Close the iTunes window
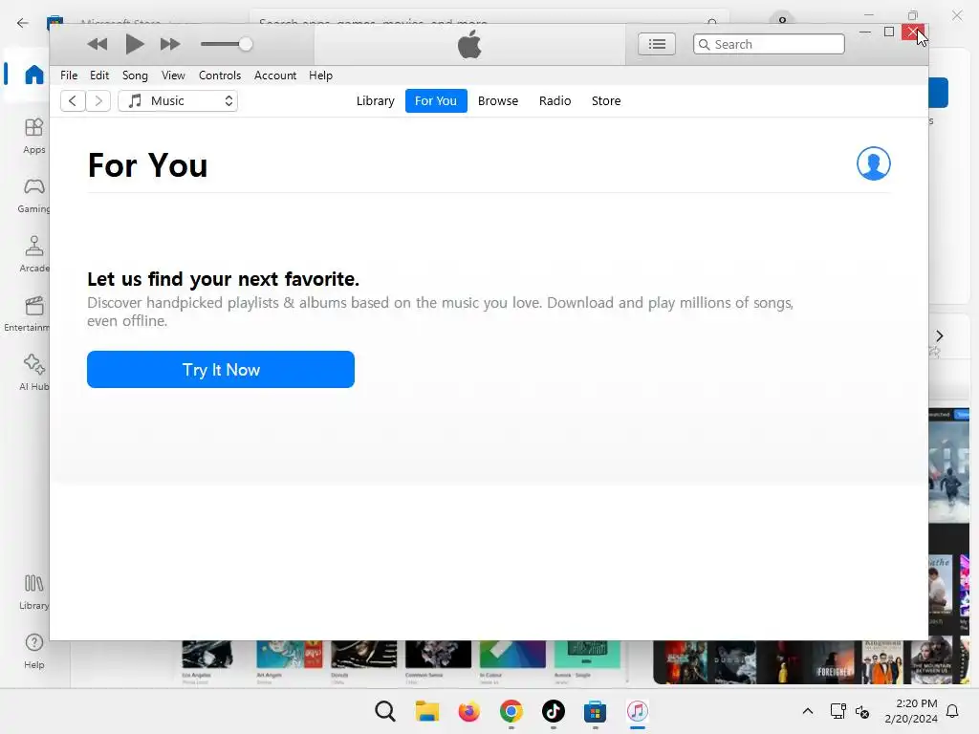Viewport: 979px width, 734px height. 913,32
